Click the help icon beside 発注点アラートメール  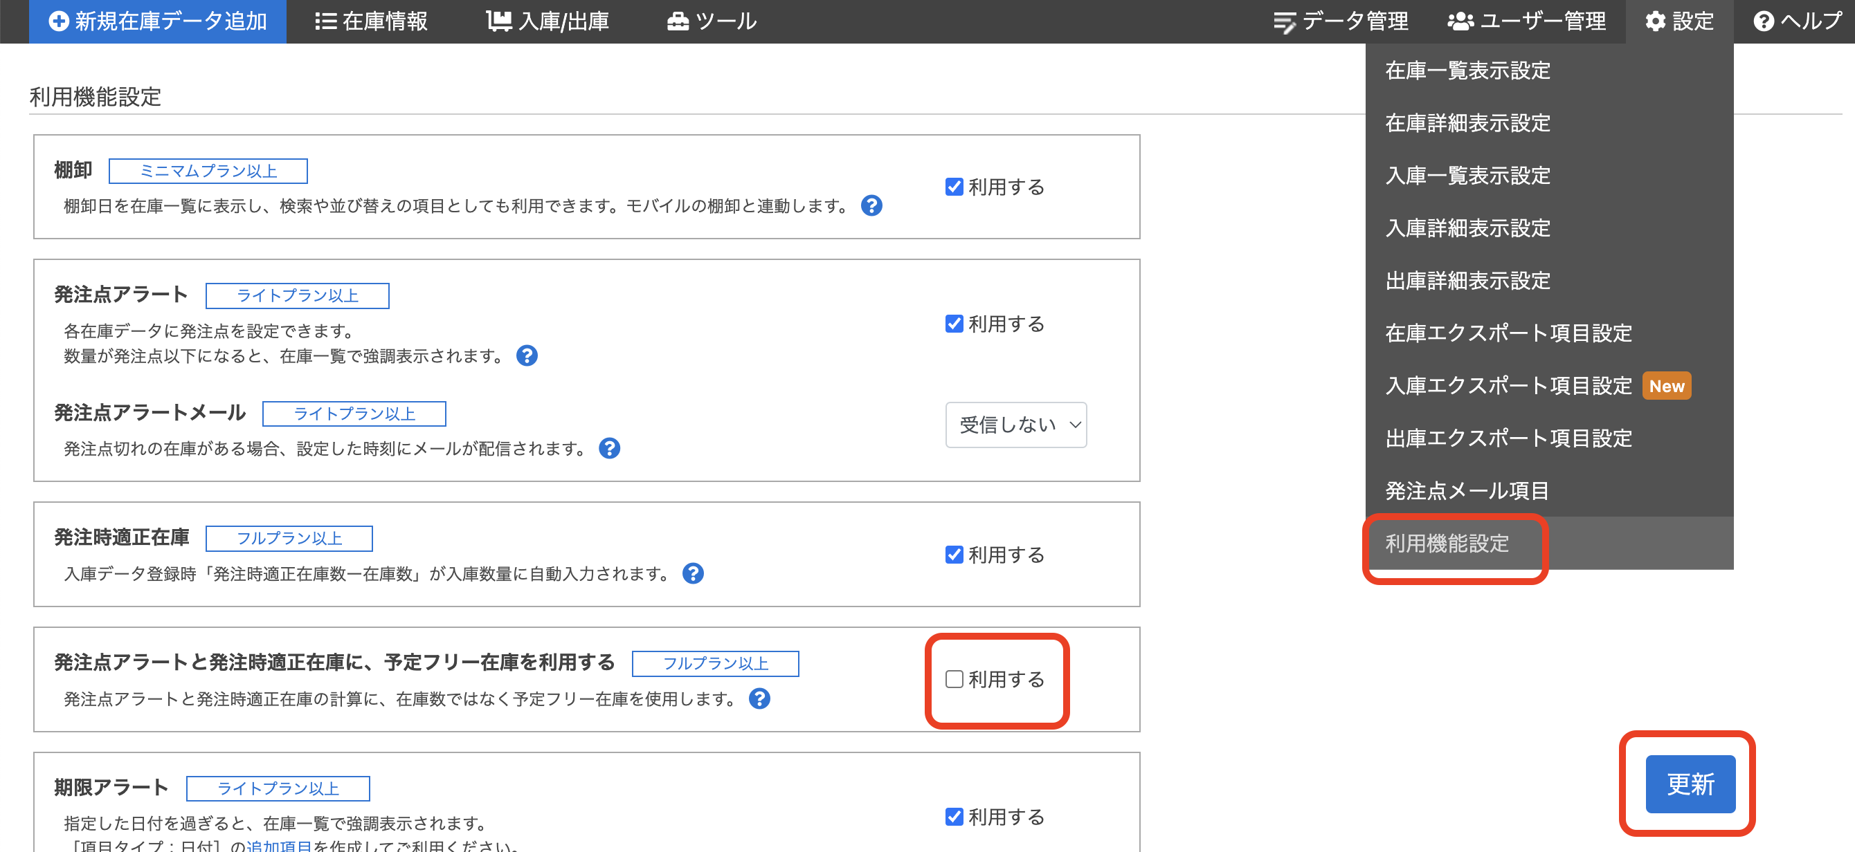click(610, 448)
